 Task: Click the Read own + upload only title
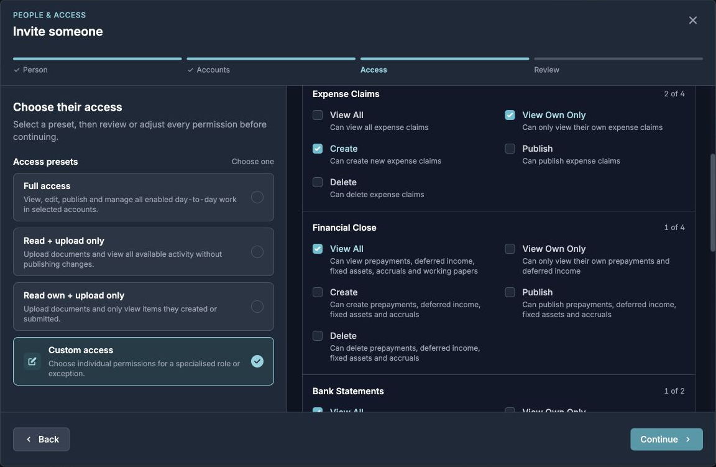click(74, 295)
